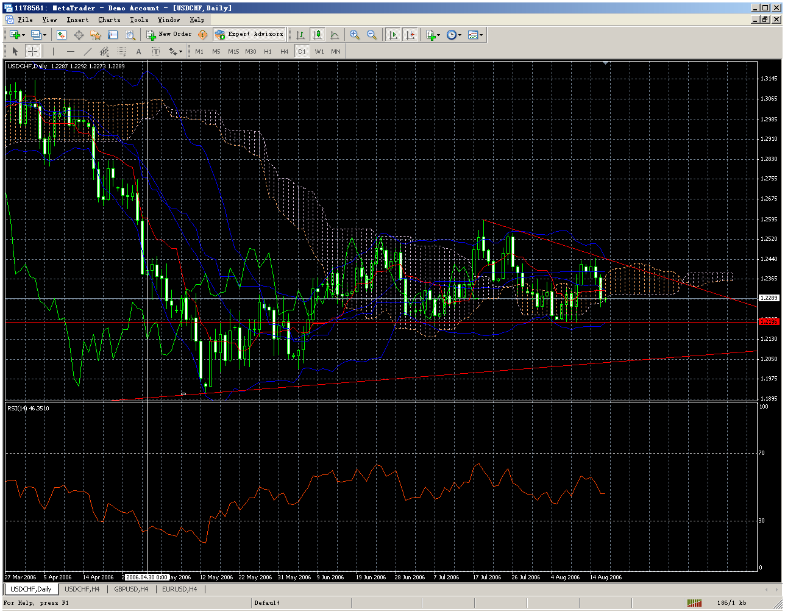Viewport: 785px width, 611px height.
Task: Select the Text tool (A)
Action: coord(139,52)
